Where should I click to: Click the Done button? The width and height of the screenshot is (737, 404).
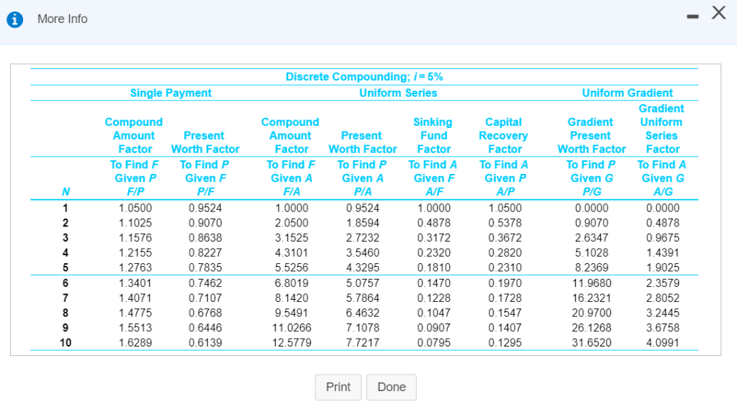(392, 387)
